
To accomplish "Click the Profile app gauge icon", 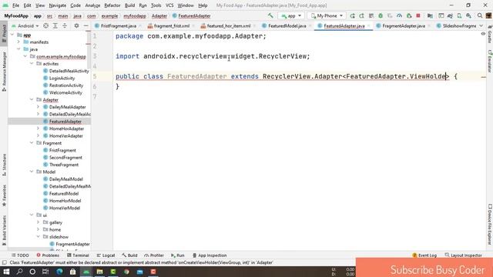I will pos(399,15).
